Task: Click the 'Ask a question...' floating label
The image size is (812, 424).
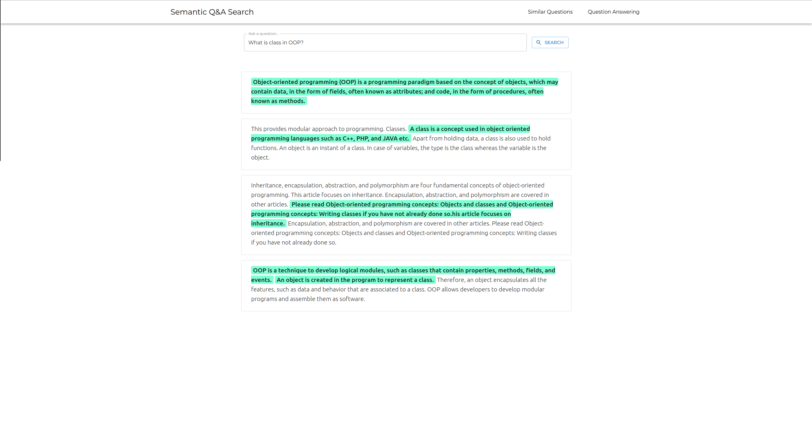Action: (x=263, y=34)
